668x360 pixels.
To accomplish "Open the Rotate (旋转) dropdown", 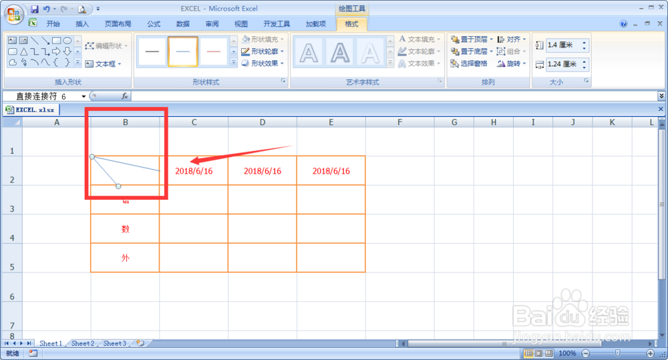I will [x=512, y=63].
